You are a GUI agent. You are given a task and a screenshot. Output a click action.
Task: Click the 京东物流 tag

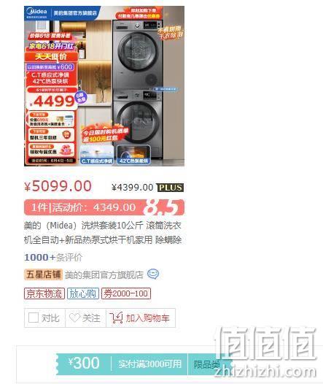coord(44,293)
